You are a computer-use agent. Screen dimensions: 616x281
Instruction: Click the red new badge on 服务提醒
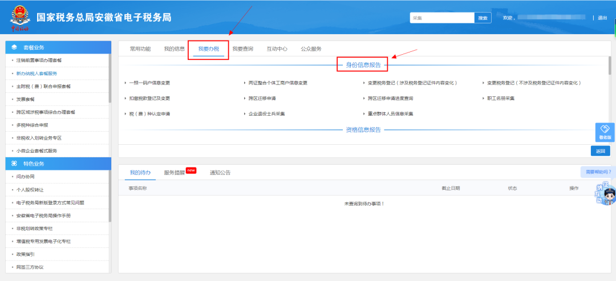191,170
